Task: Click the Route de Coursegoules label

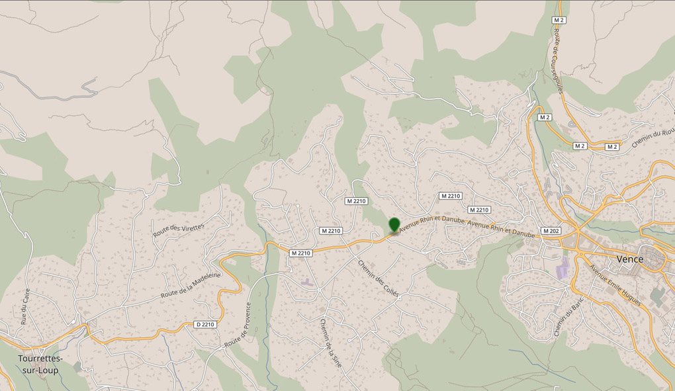Action: (559, 61)
